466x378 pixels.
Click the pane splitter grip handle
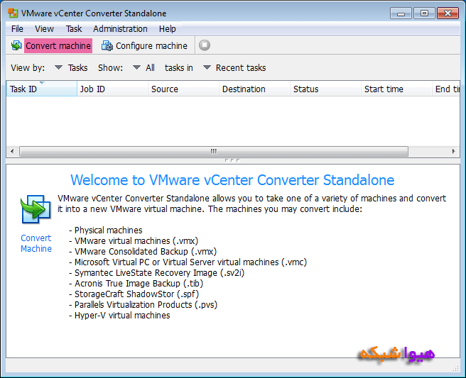pos(232,161)
